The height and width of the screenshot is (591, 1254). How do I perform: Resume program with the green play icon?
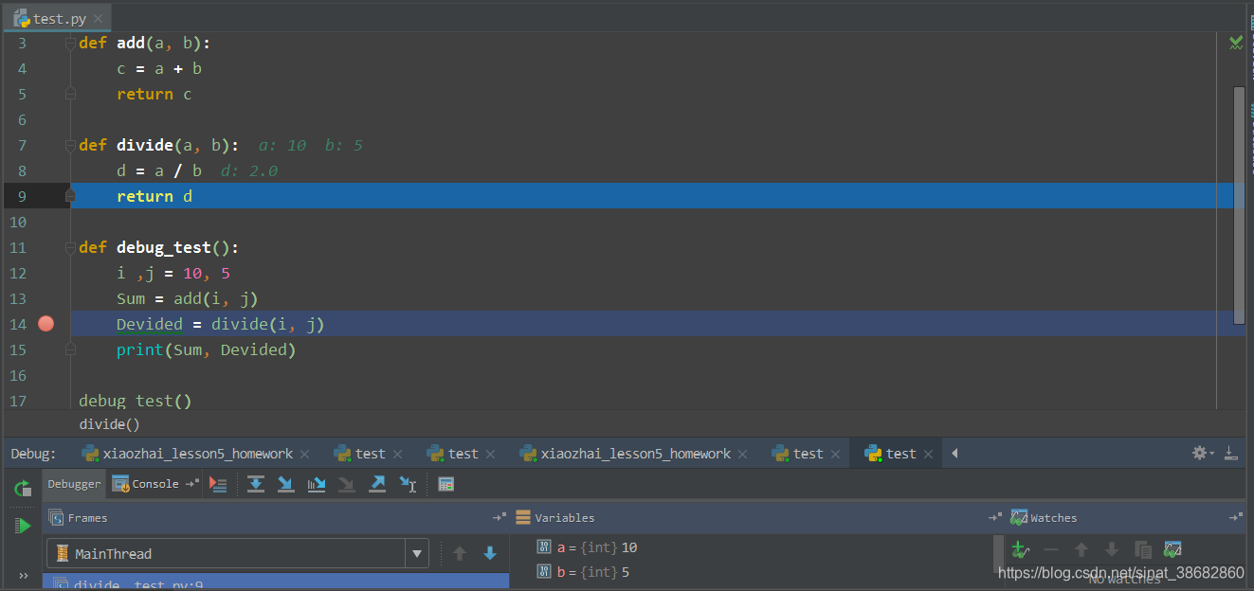(23, 525)
